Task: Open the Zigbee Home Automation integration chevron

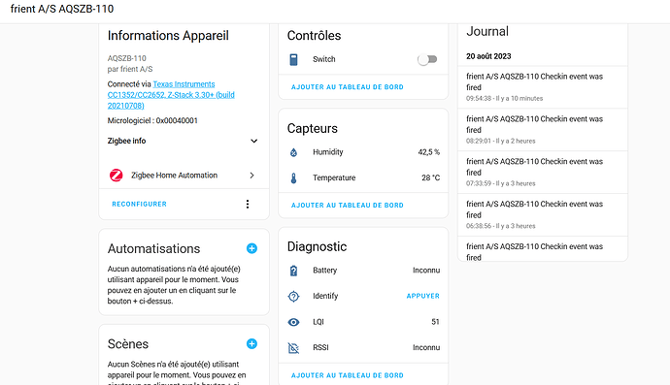Action: pos(252,176)
